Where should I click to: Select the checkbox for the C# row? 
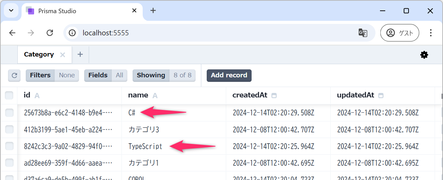9,113
